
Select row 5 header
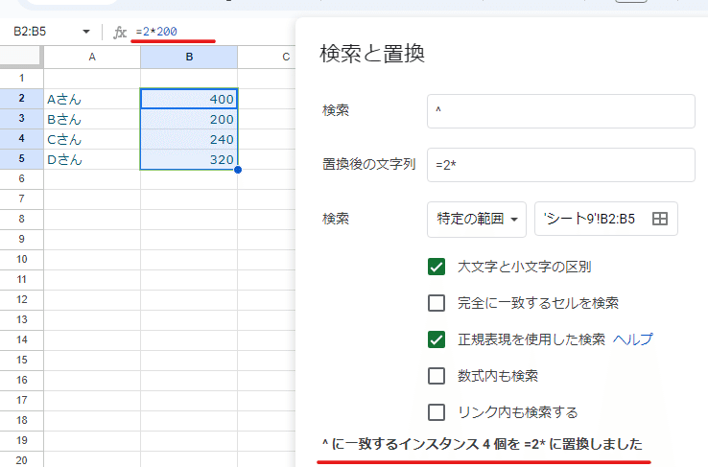[22, 159]
